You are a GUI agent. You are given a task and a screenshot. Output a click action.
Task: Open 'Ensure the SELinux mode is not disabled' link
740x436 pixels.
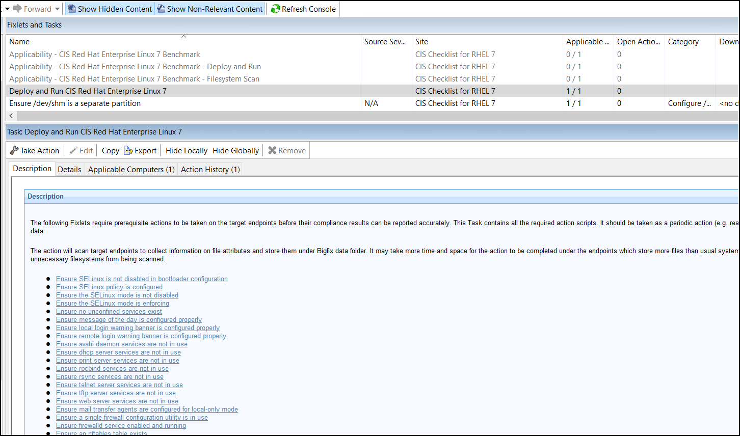pos(117,295)
